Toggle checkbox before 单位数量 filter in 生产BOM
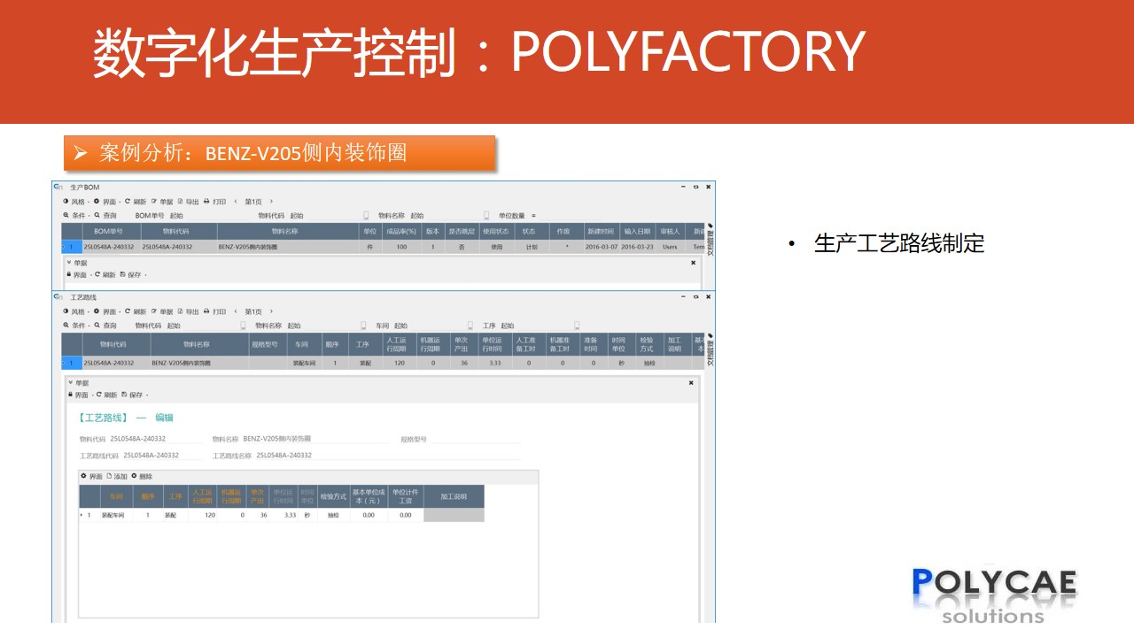The height and width of the screenshot is (637, 1134). pyautogui.click(x=486, y=215)
